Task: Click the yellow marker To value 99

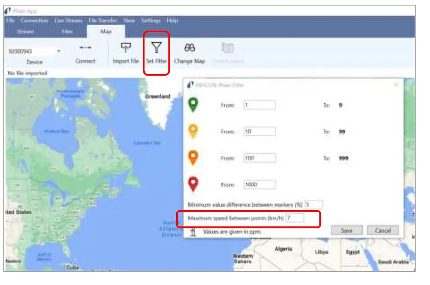Action: [x=342, y=131]
